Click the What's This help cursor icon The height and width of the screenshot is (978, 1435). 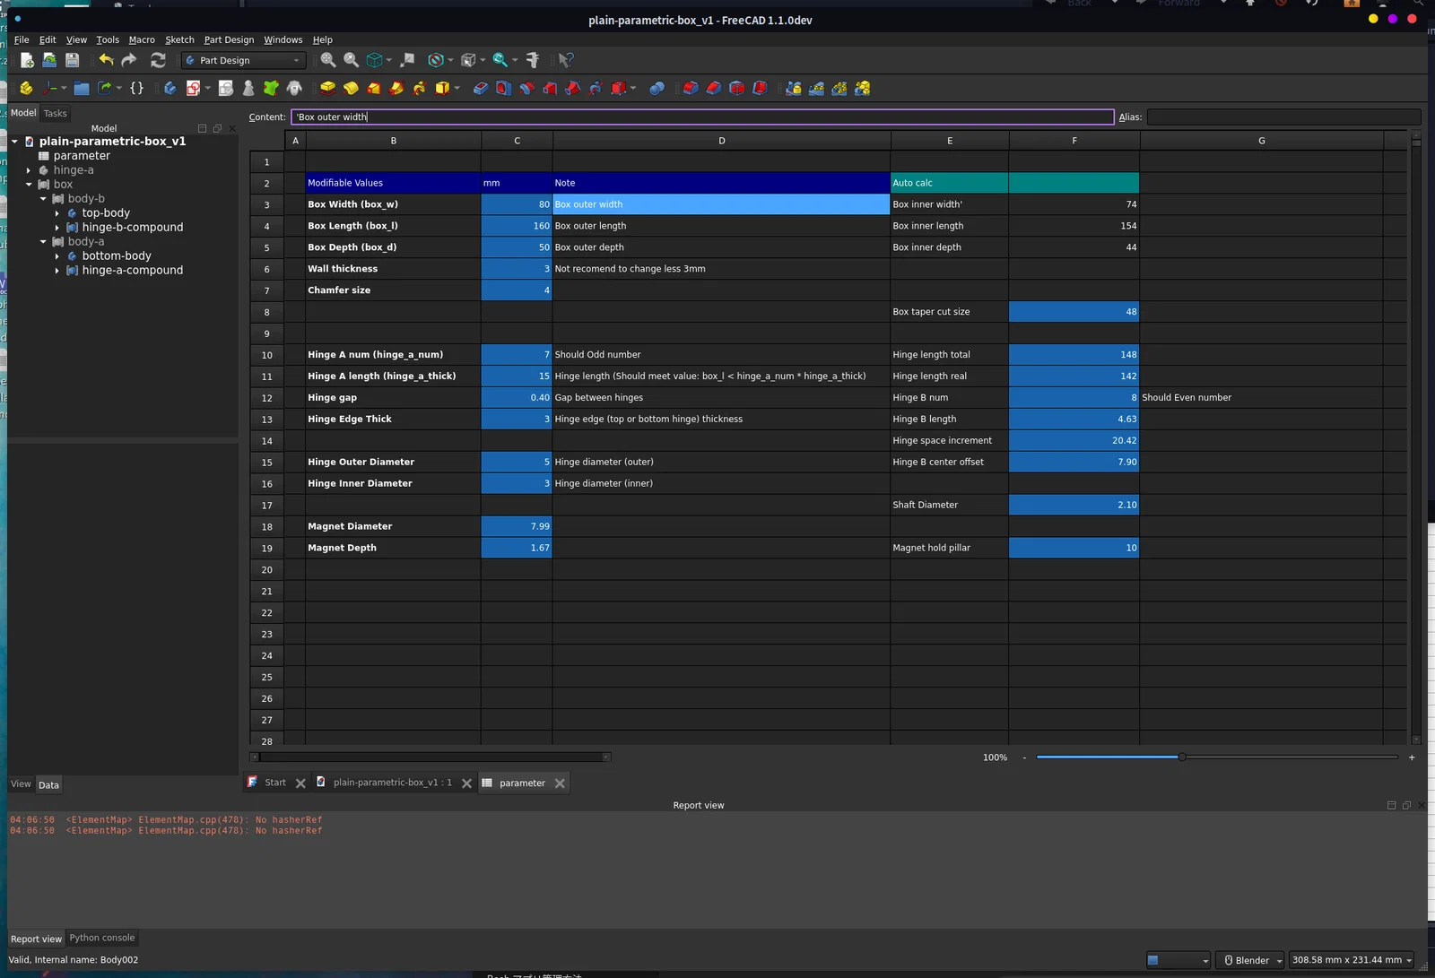(566, 60)
